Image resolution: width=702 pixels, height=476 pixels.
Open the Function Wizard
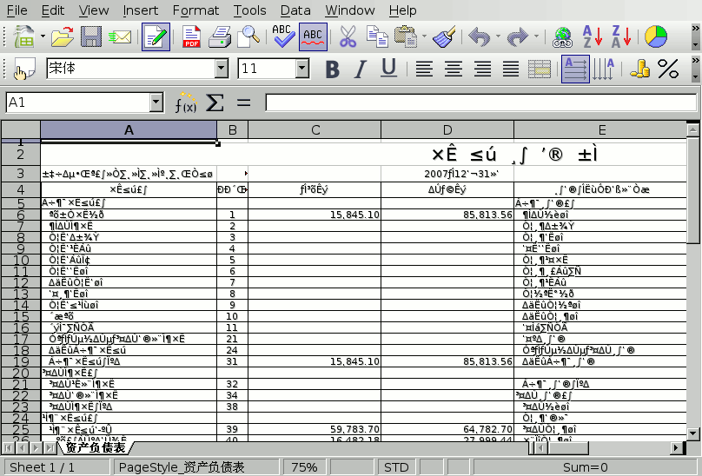click(x=185, y=102)
